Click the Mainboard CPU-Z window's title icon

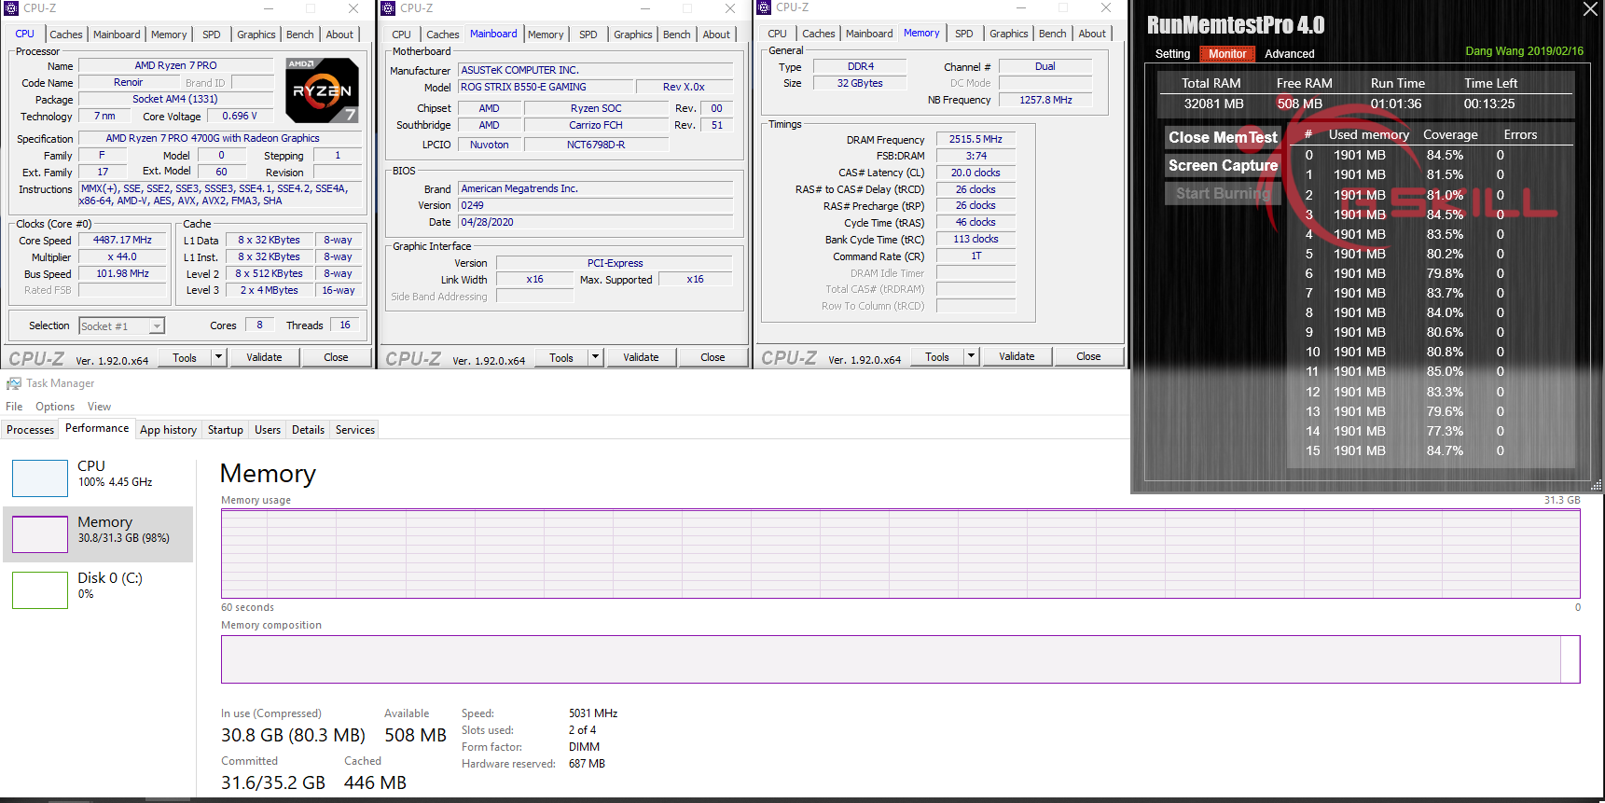[388, 8]
